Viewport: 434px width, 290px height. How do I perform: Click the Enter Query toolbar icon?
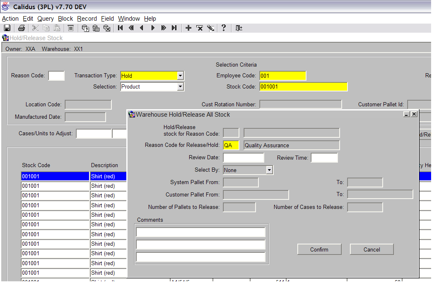85,28
